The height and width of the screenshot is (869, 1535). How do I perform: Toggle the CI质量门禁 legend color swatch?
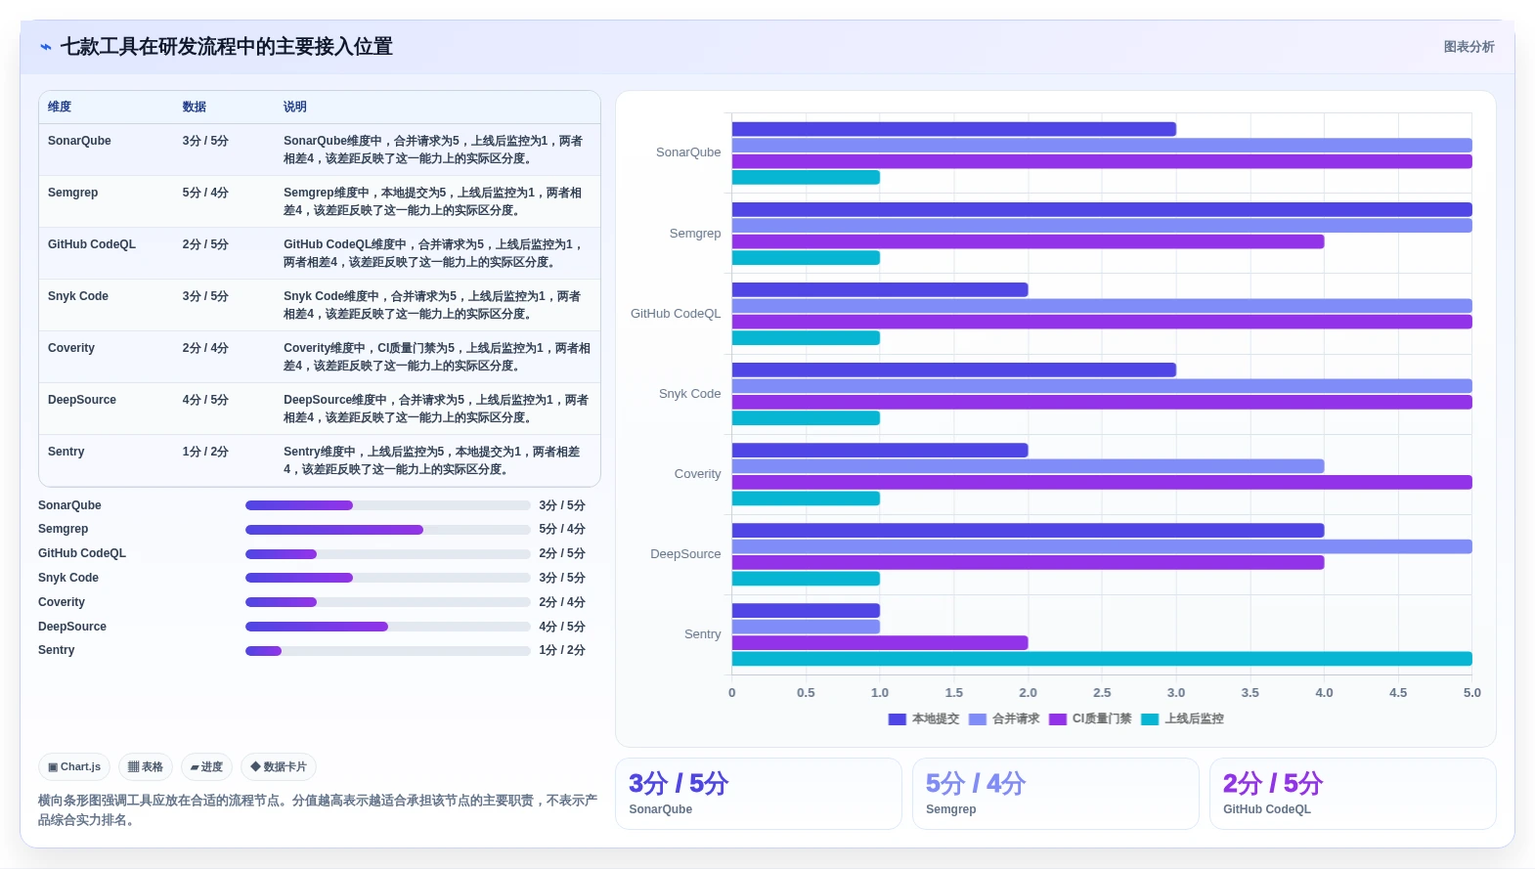tap(1057, 719)
